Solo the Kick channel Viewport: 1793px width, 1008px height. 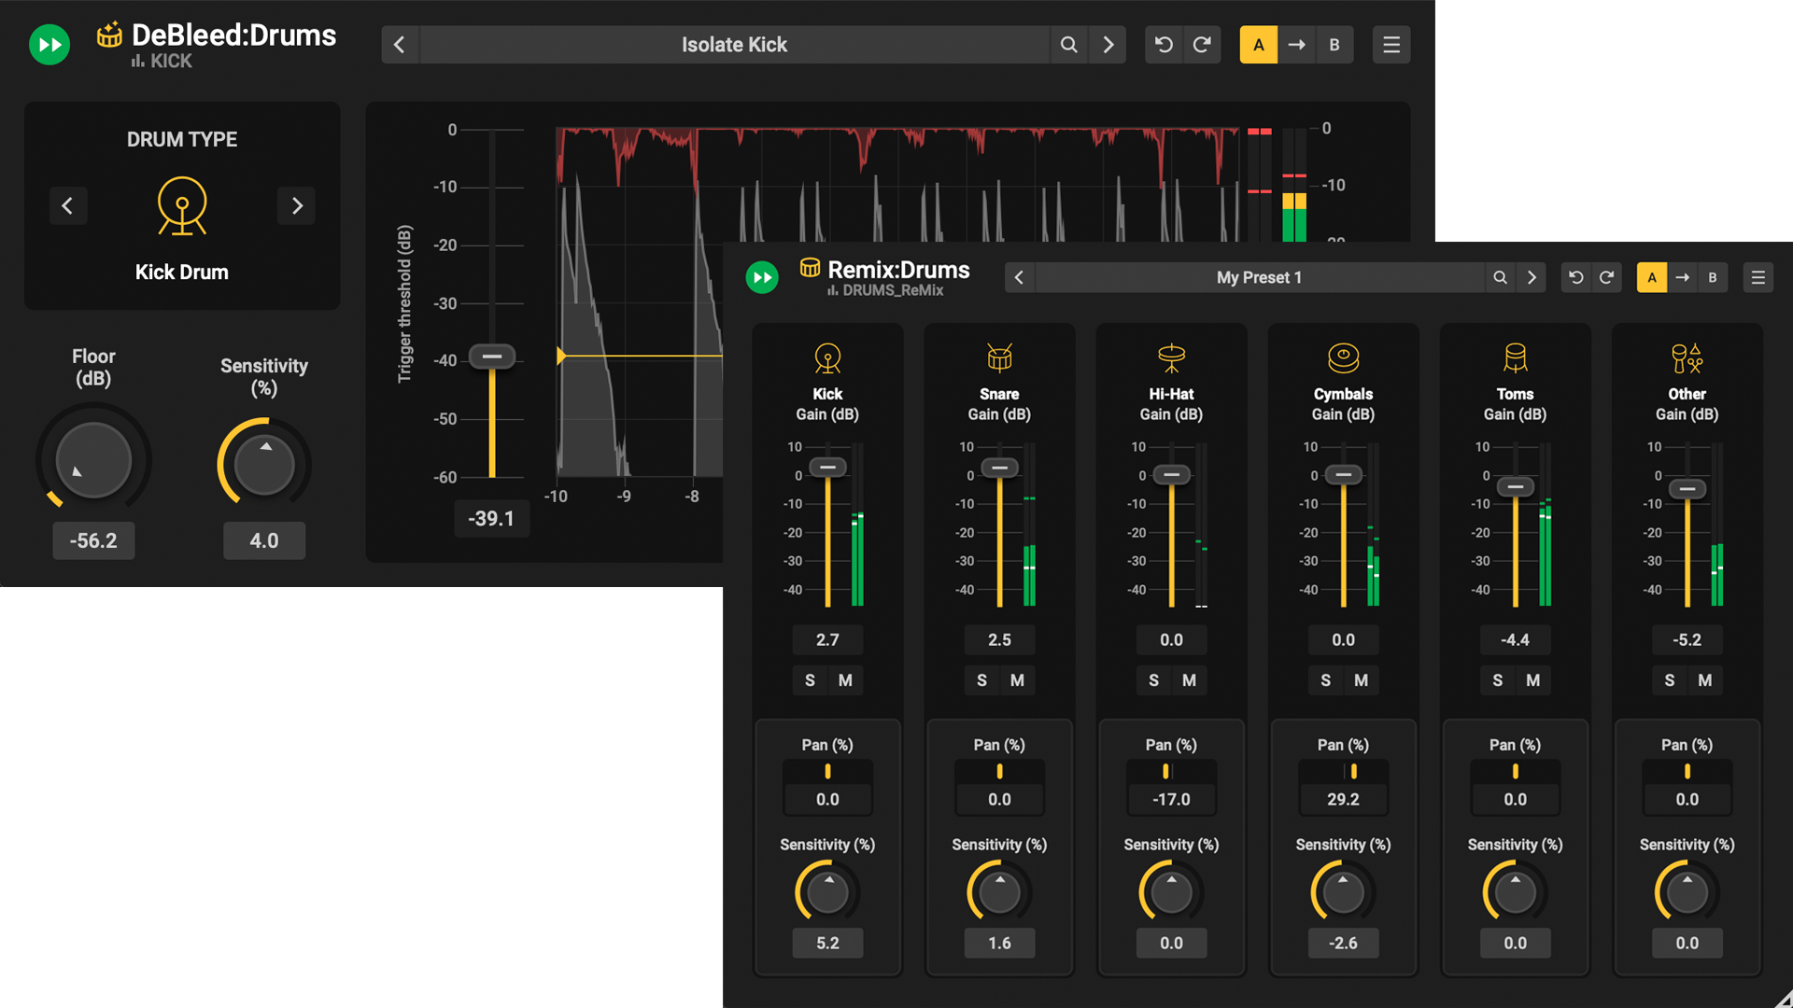[x=810, y=680]
